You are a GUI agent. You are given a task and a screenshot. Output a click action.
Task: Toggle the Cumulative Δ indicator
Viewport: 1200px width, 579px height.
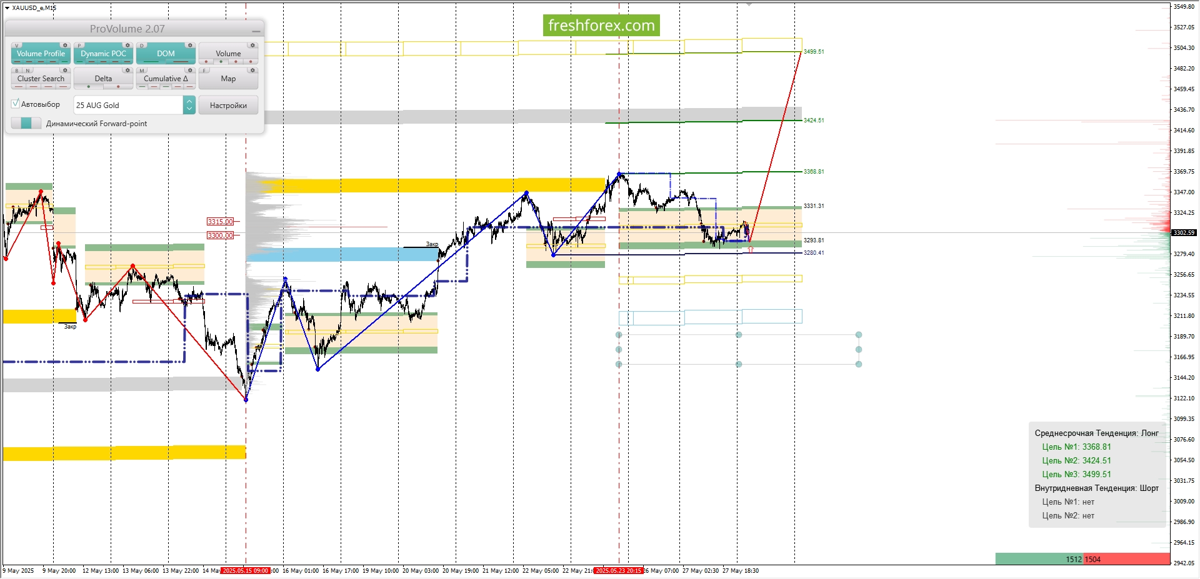pos(166,79)
